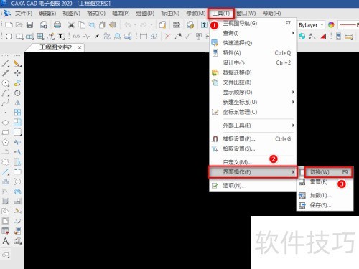This screenshot has width=359, height=269.
Task: Open the 界面操作(F) submenu entry
Action: 253,172
